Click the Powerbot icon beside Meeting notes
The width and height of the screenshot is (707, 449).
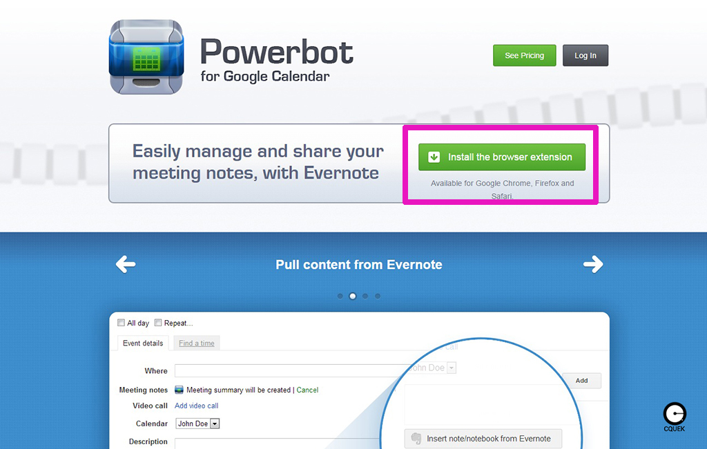coord(179,390)
